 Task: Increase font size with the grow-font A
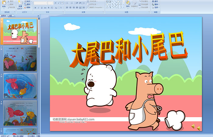[x=56, y=3]
